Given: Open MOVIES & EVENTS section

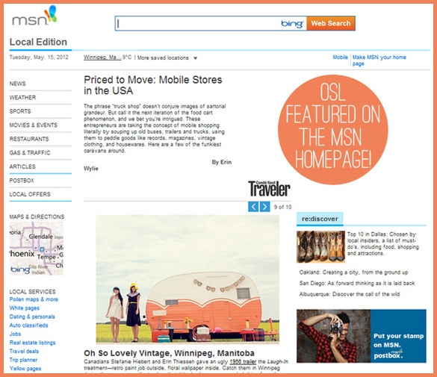Looking at the screenshot, I should point(34,125).
